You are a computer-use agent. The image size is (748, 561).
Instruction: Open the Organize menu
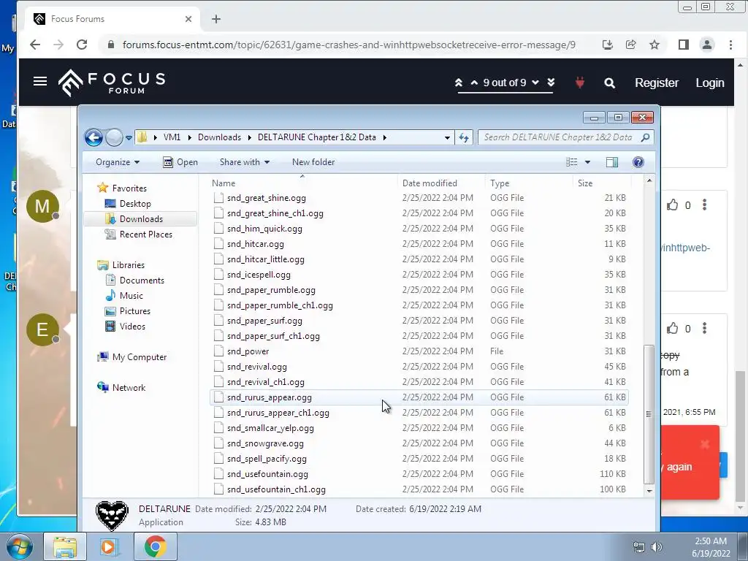[118, 162]
